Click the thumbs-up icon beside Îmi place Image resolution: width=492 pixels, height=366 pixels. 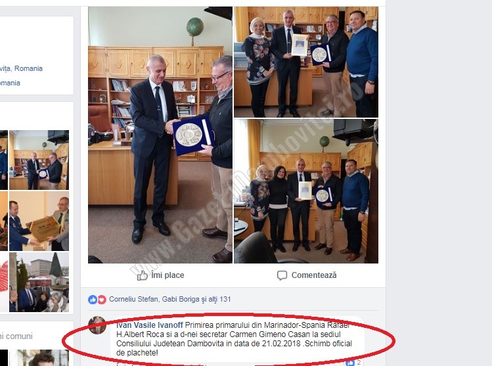point(142,275)
